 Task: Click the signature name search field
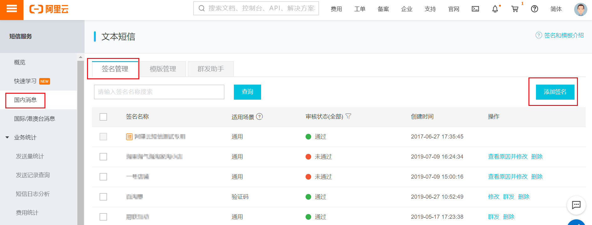coord(159,92)
